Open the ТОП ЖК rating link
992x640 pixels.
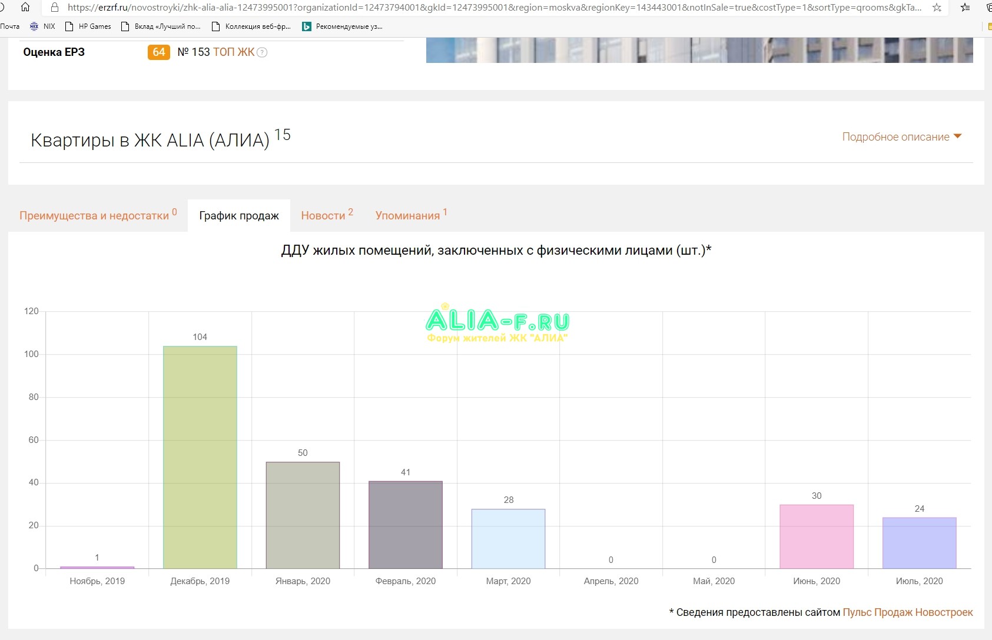tap(234, 52)
